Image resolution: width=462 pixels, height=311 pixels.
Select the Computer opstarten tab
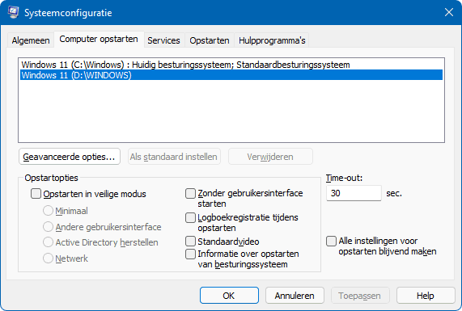coord(99,39)
